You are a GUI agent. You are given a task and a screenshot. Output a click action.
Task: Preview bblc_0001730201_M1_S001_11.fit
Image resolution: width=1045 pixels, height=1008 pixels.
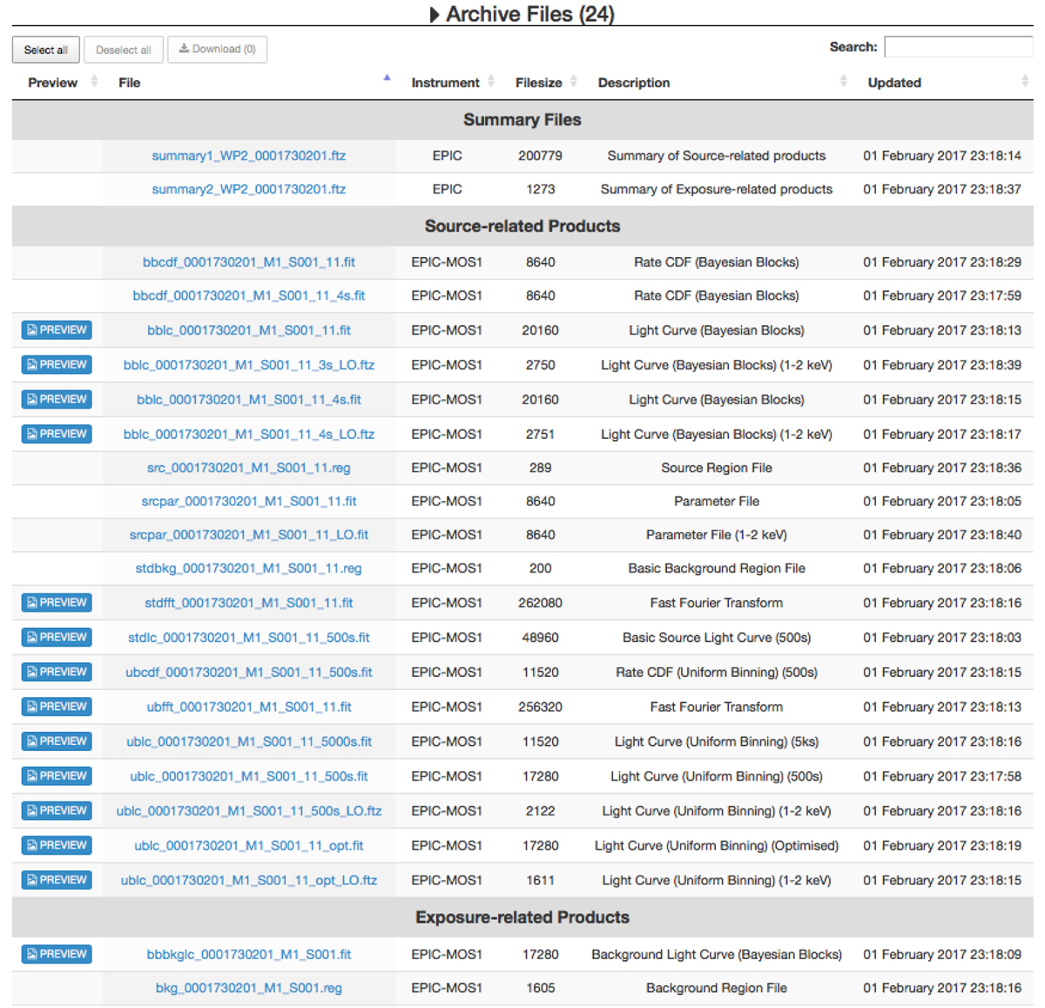point(57,330)
